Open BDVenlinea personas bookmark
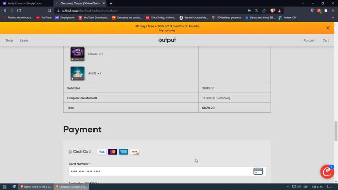338x190 pixels. click(227, 17)
